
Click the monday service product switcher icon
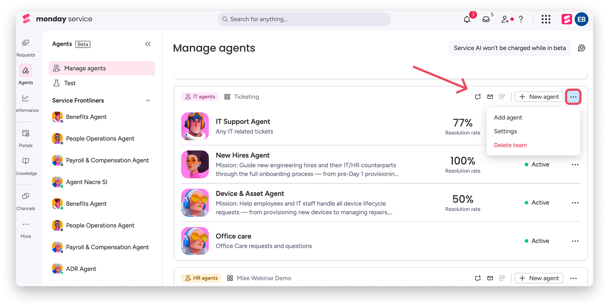click(567, 19)
